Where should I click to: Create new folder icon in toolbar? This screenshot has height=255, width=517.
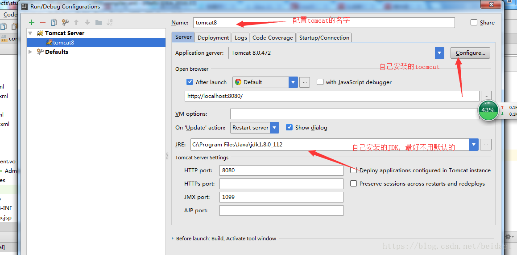tap(98, 22)
